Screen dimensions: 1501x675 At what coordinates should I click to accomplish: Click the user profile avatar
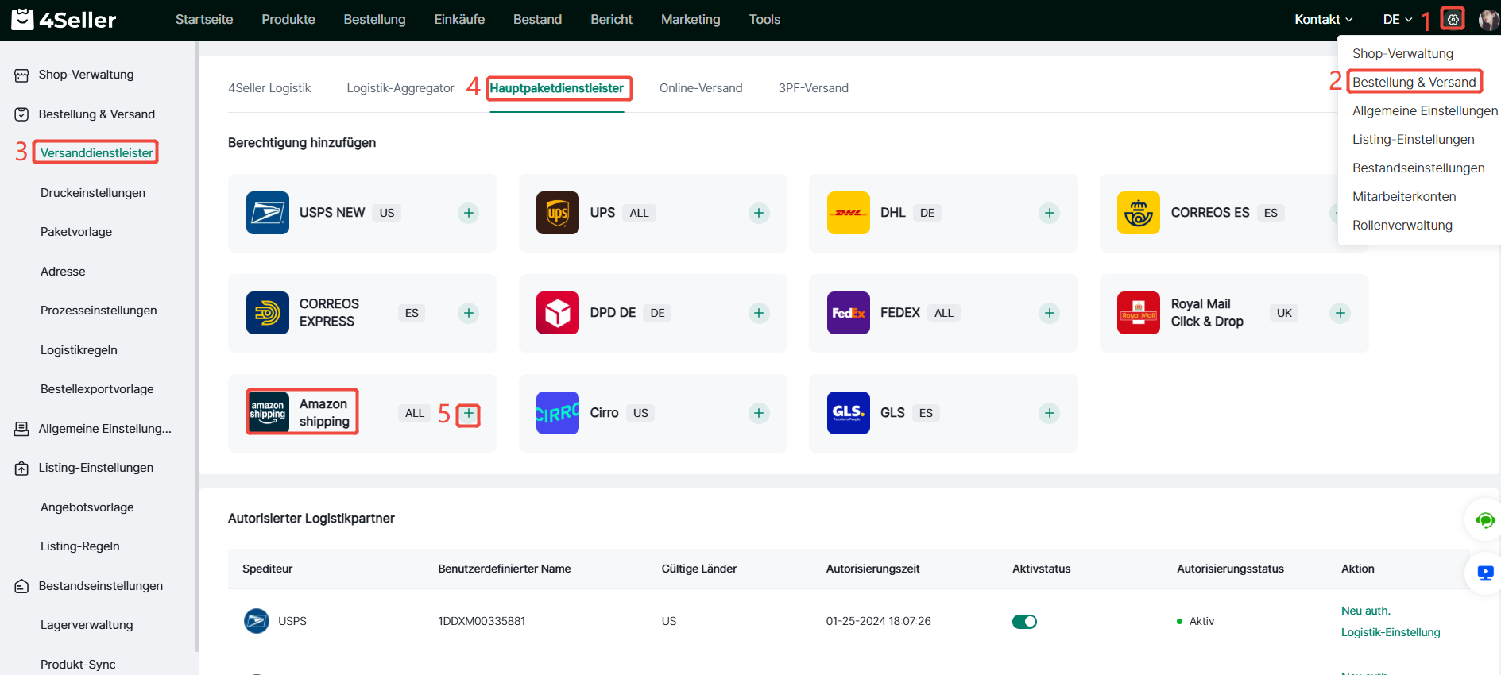click(1488, 20)
